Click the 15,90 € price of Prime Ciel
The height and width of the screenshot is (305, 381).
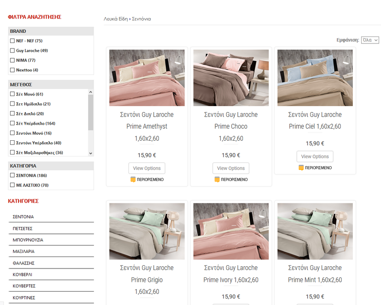315,144
